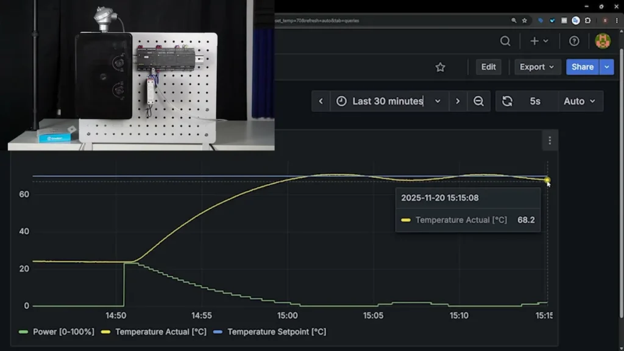Click the tooltip timestamp 2025-11-20 15:15:08
Screen dimensions: 624x351
point(440,198)
